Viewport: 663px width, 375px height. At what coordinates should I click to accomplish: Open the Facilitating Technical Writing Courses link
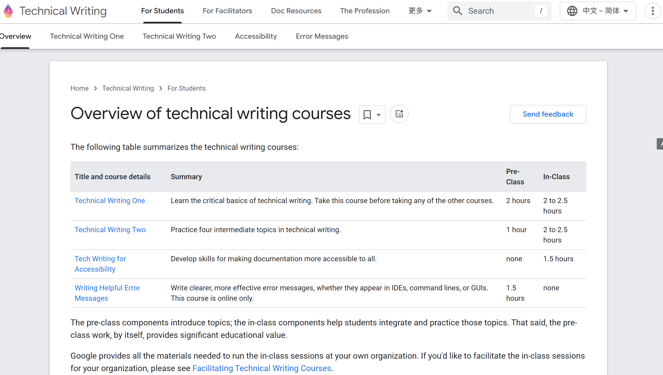coord(262,368)
